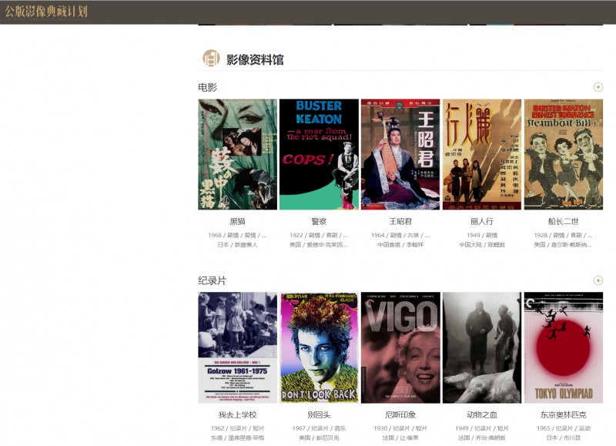Open the 纪录片 category title
The height and width of the screenshot is (446, 616).
[x=213, y=281]
